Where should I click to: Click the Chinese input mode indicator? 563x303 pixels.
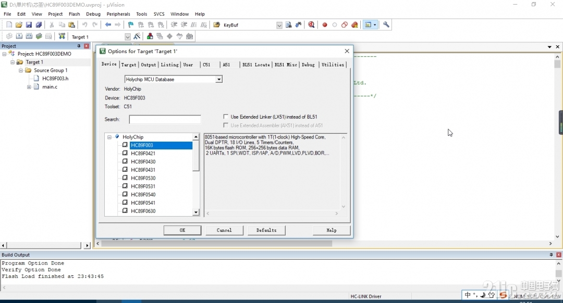coord(468,295)
